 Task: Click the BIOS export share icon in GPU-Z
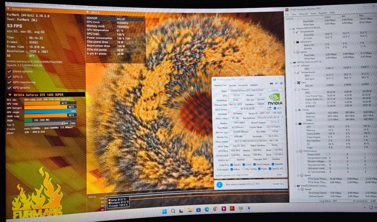269,109
